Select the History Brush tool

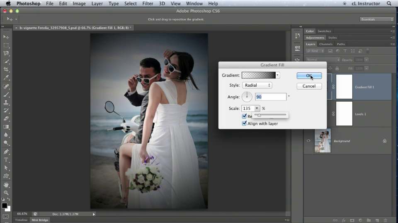tap(6, 111)
